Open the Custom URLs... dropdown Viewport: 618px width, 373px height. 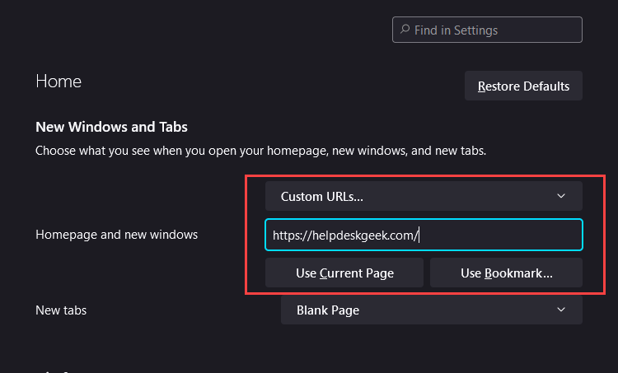pyautogui.click(x=424, y=196)
